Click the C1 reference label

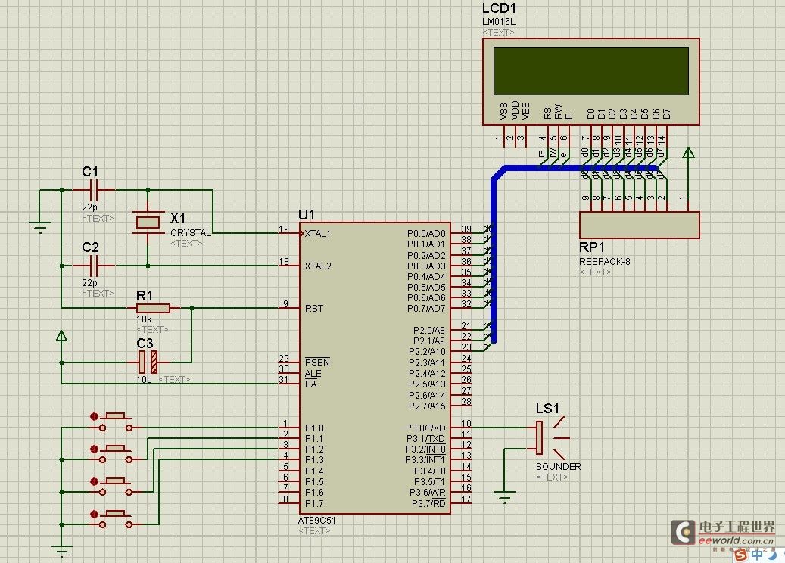tap(90, 172)
